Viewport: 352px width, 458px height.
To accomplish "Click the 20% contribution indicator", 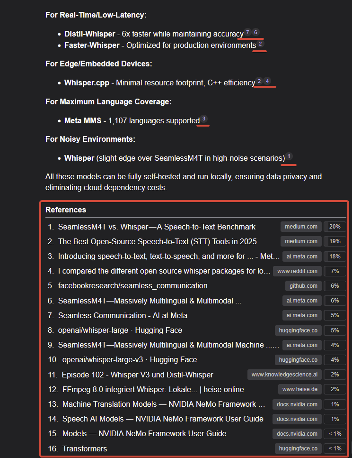I will [335, 227].
